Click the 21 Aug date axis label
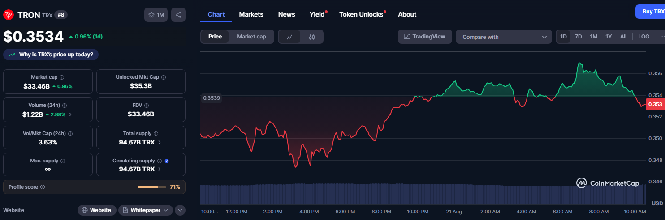665x220 pixels. [x=454, y=211]
